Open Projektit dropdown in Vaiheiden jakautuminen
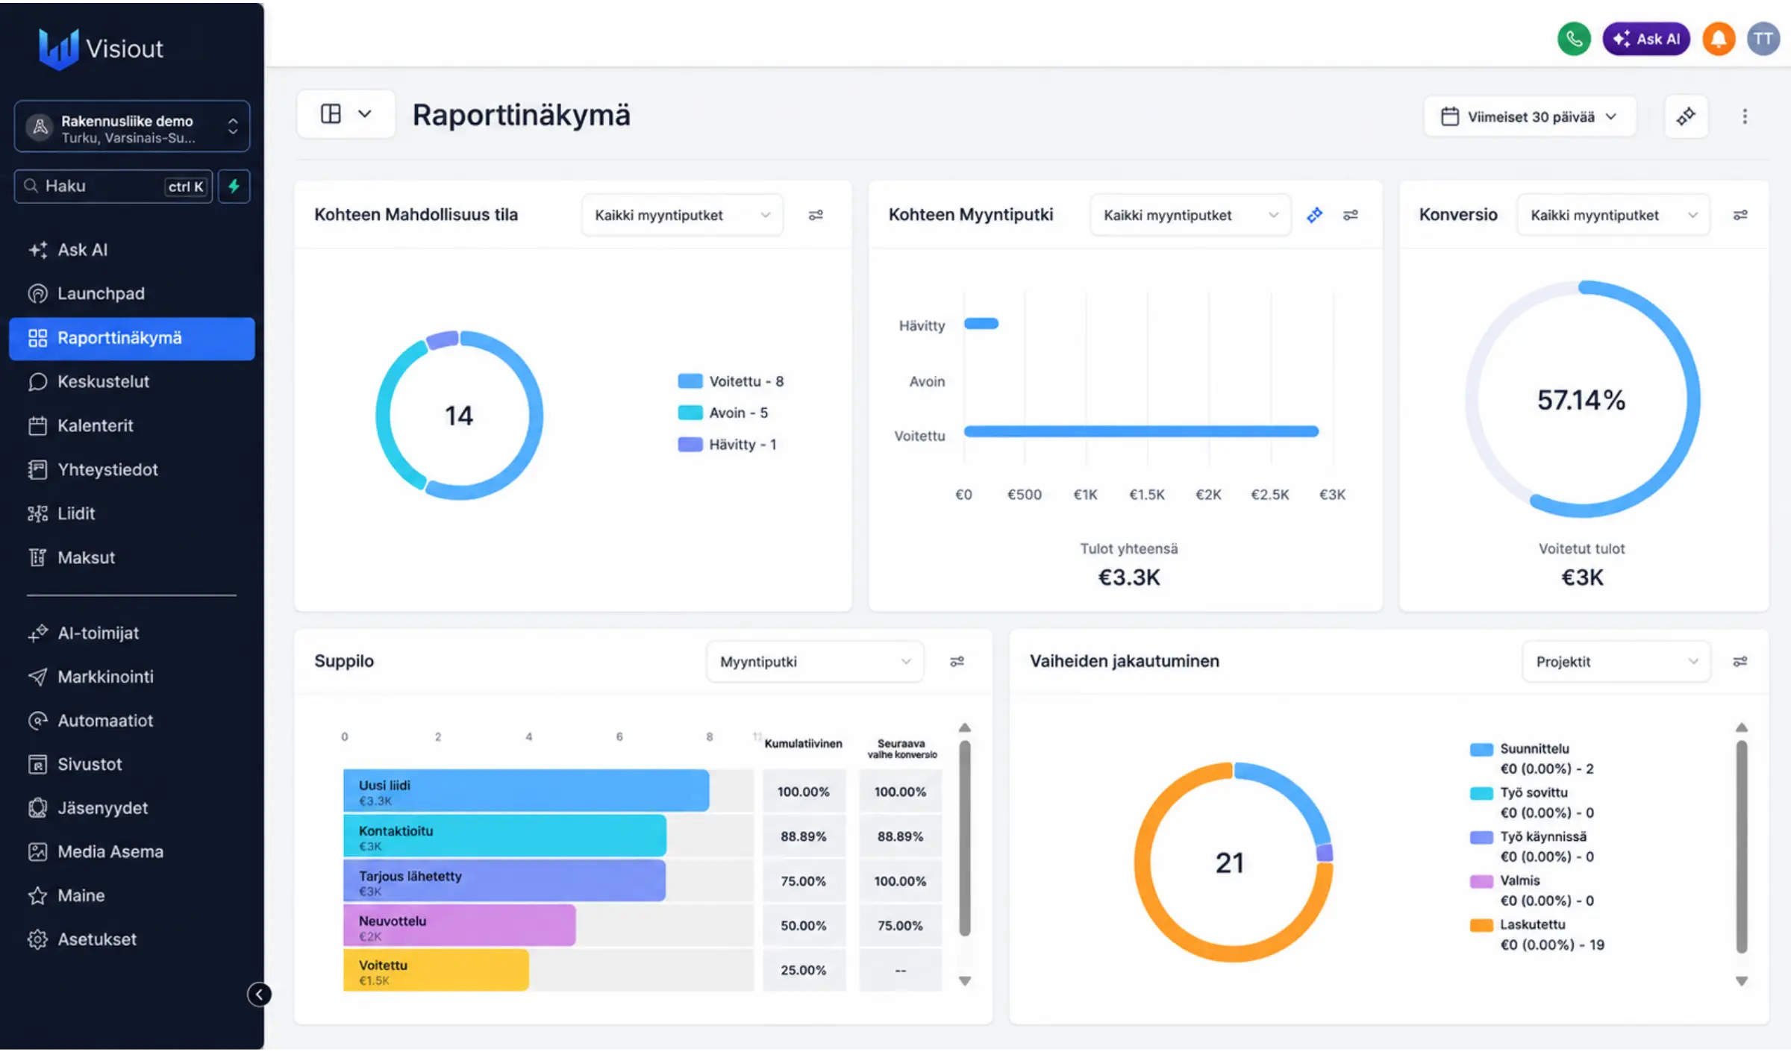Screen dimensions: 1791x1052 [1616, 661]
